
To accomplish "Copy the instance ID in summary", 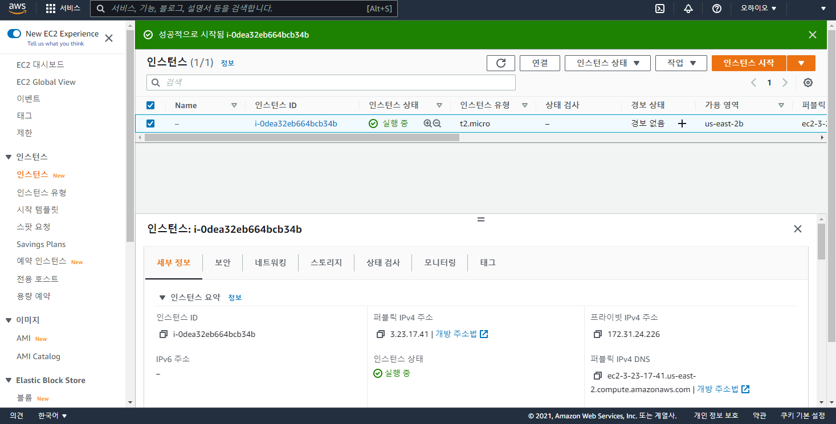I will point(164,334).
